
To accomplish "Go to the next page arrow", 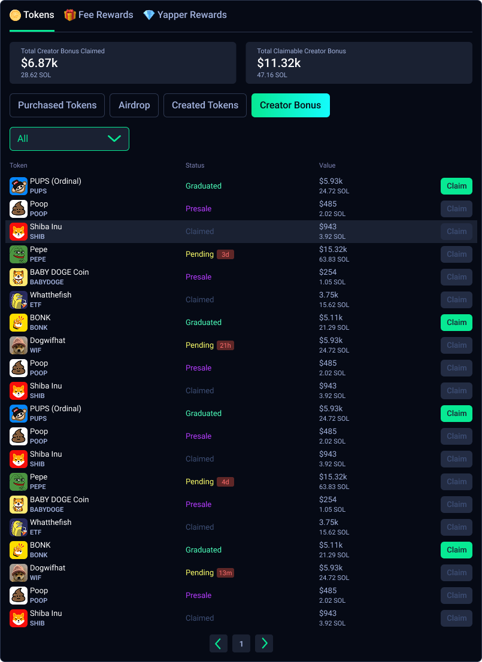I will pyautogui.click(x=264, y=643).
